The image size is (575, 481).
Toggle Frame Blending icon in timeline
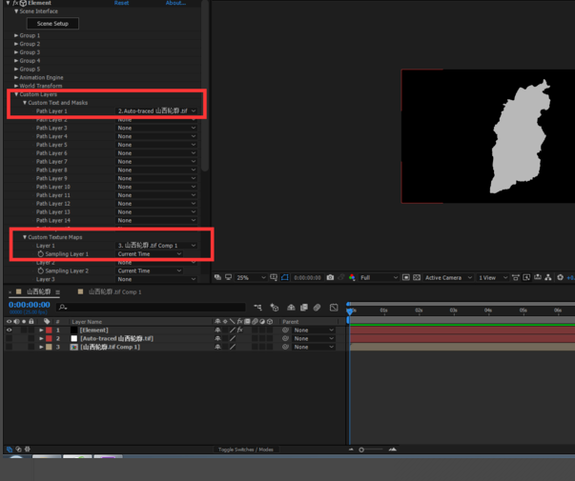tap(304, 308)
